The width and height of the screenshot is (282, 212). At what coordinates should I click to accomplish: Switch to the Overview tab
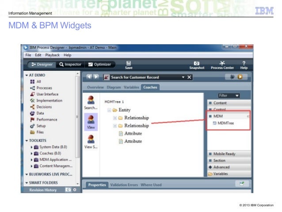(95, 87)
